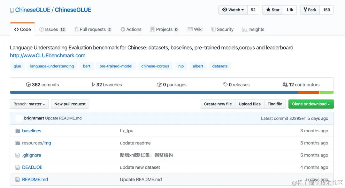Open the ChineseGLUE owner link

point(33,10)
